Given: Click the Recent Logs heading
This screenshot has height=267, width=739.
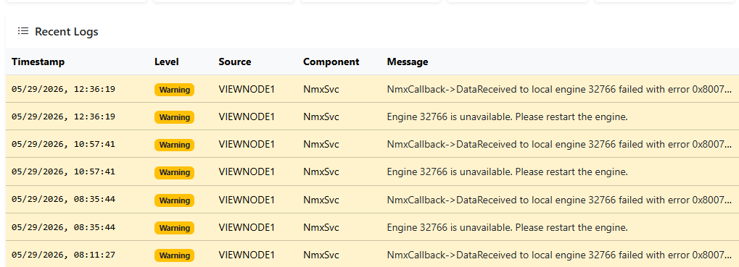Looking at the screenshot, I should (x=67, y=32).
